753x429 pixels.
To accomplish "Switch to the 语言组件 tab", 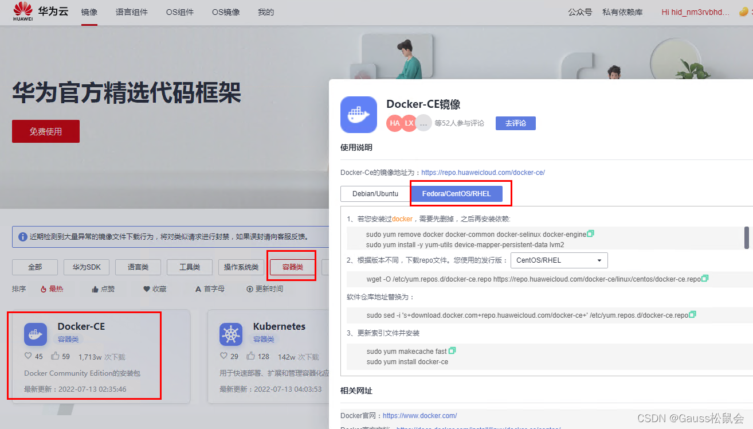I will pos(131,12).
